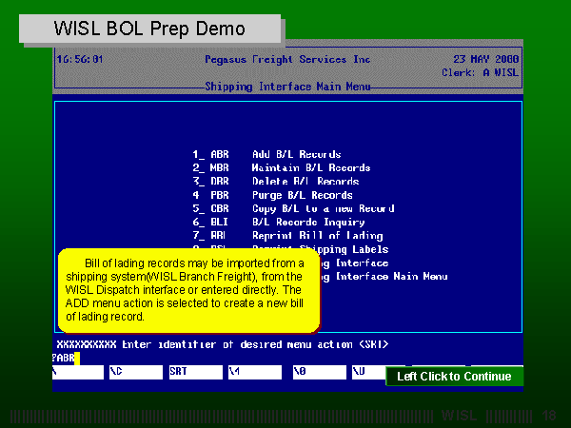Click the 16:56:01 time display
The height and width of the screenshot is (428, 571).
pyautogui.click(x=80, y=59)
